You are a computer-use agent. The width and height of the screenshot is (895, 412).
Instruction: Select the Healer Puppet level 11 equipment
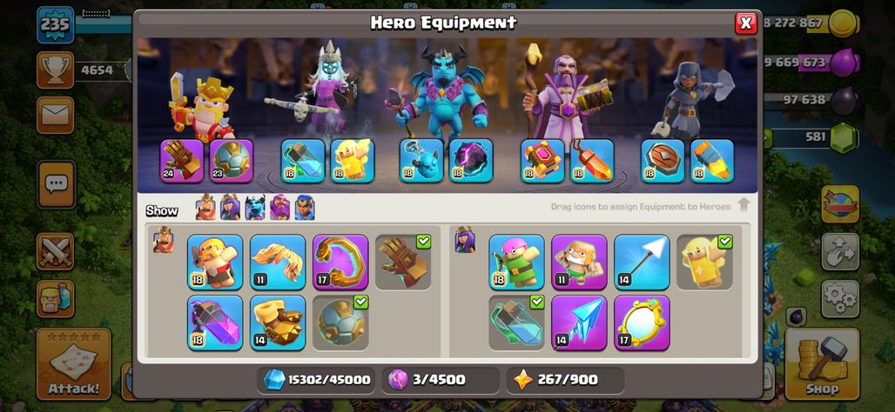tap(579, 262)
